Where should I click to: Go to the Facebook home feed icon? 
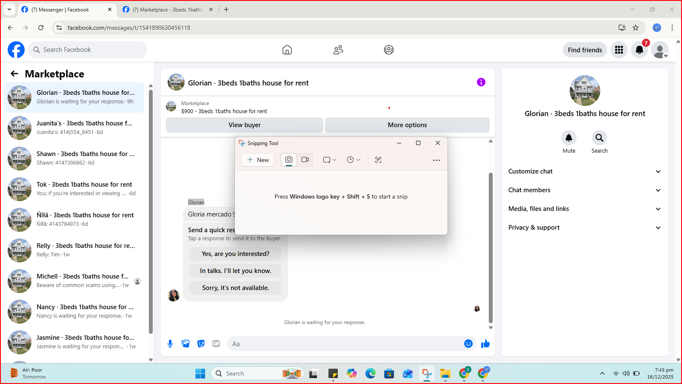tap(287, 50)
